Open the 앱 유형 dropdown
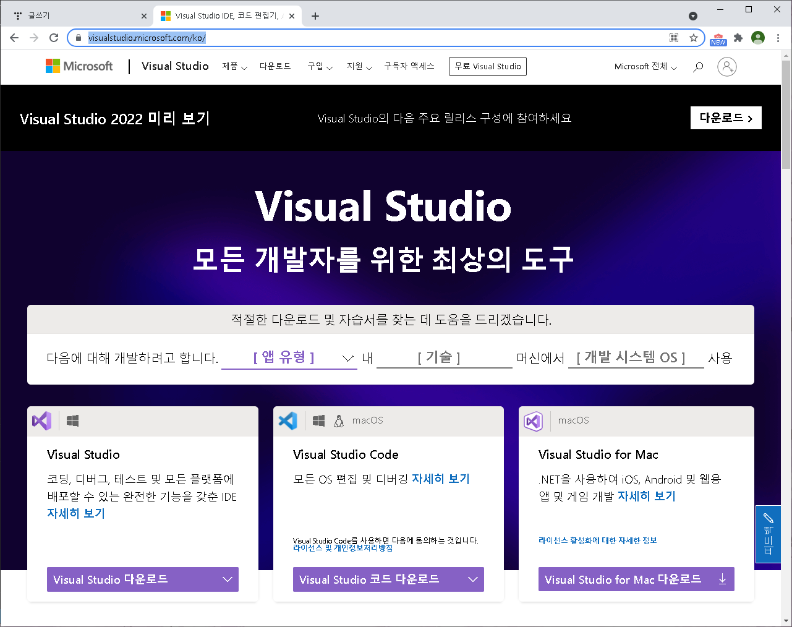 point(289,357)
